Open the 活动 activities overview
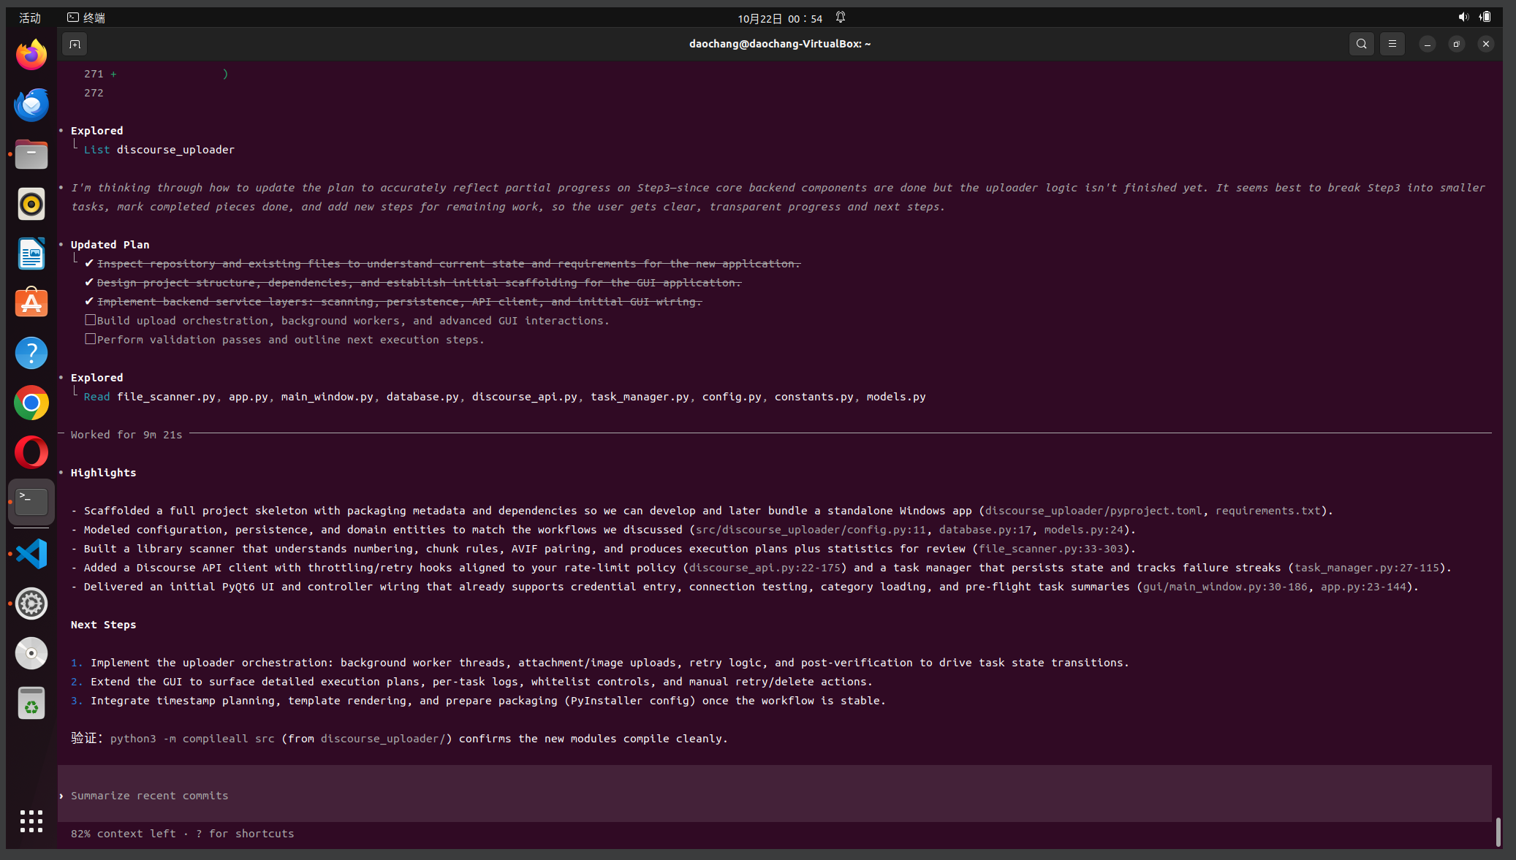The image size is (1516, 860). 30,18
